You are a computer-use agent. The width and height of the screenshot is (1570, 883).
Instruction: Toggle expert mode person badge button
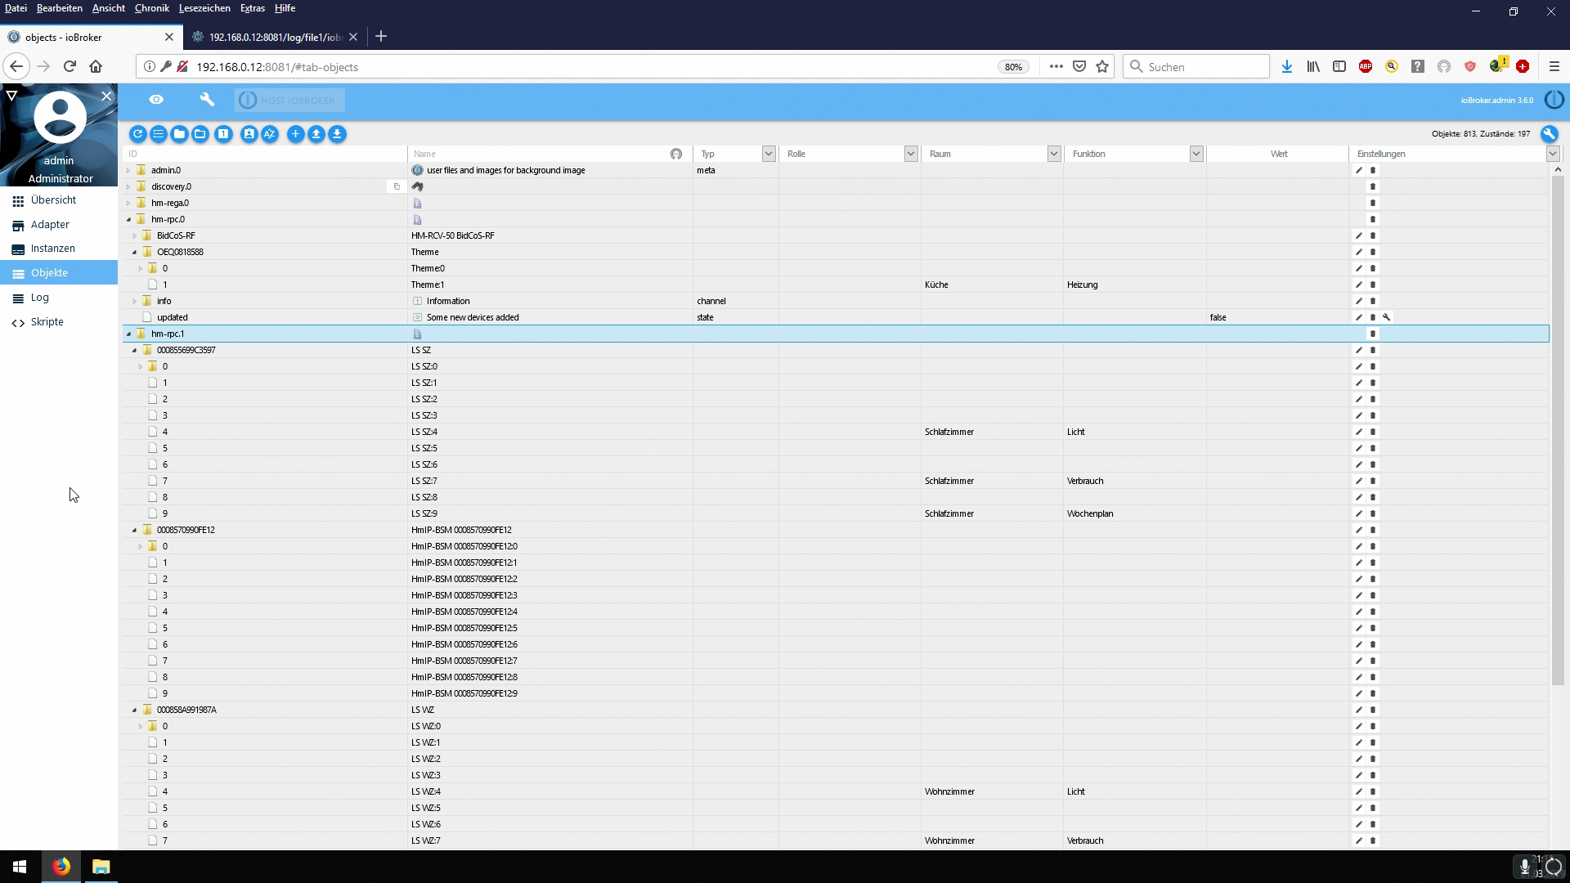pos(249,134)
